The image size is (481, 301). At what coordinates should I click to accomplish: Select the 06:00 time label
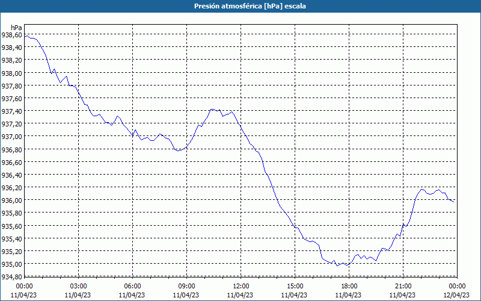tap(132, 287)
